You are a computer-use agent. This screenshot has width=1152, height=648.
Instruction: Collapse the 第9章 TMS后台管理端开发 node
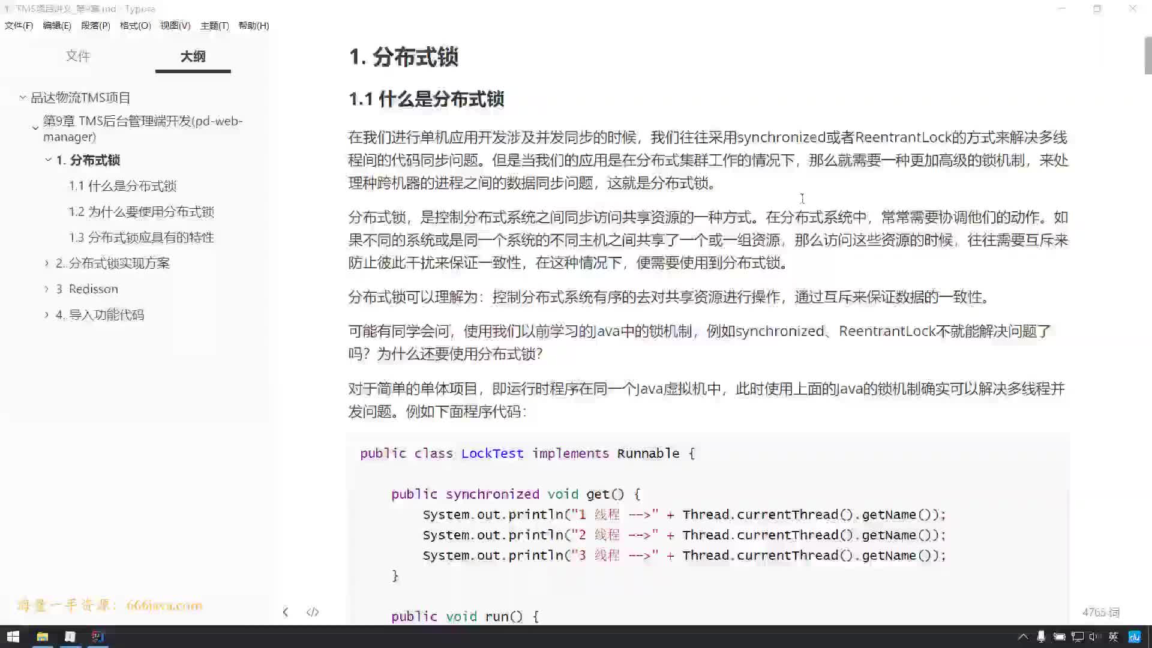pyautogui.click(x=35, y=128)
